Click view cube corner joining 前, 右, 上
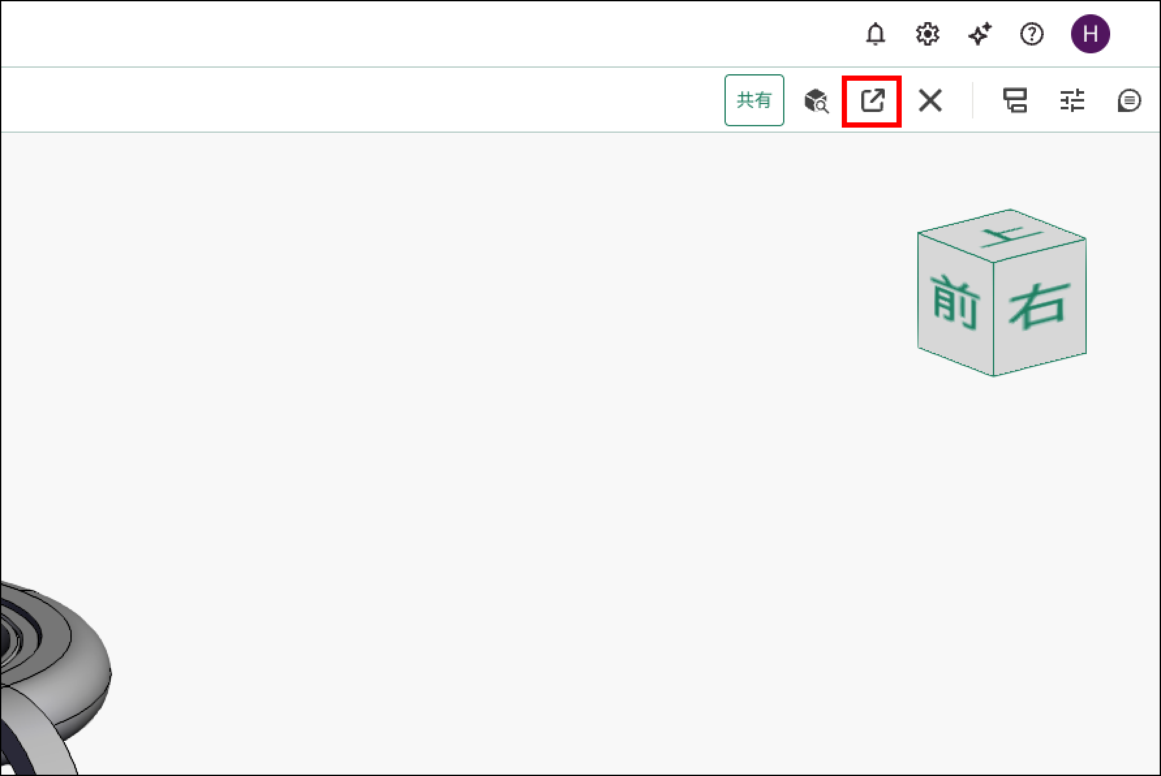This screenshot has width=1161, height=776. [994, 262]
